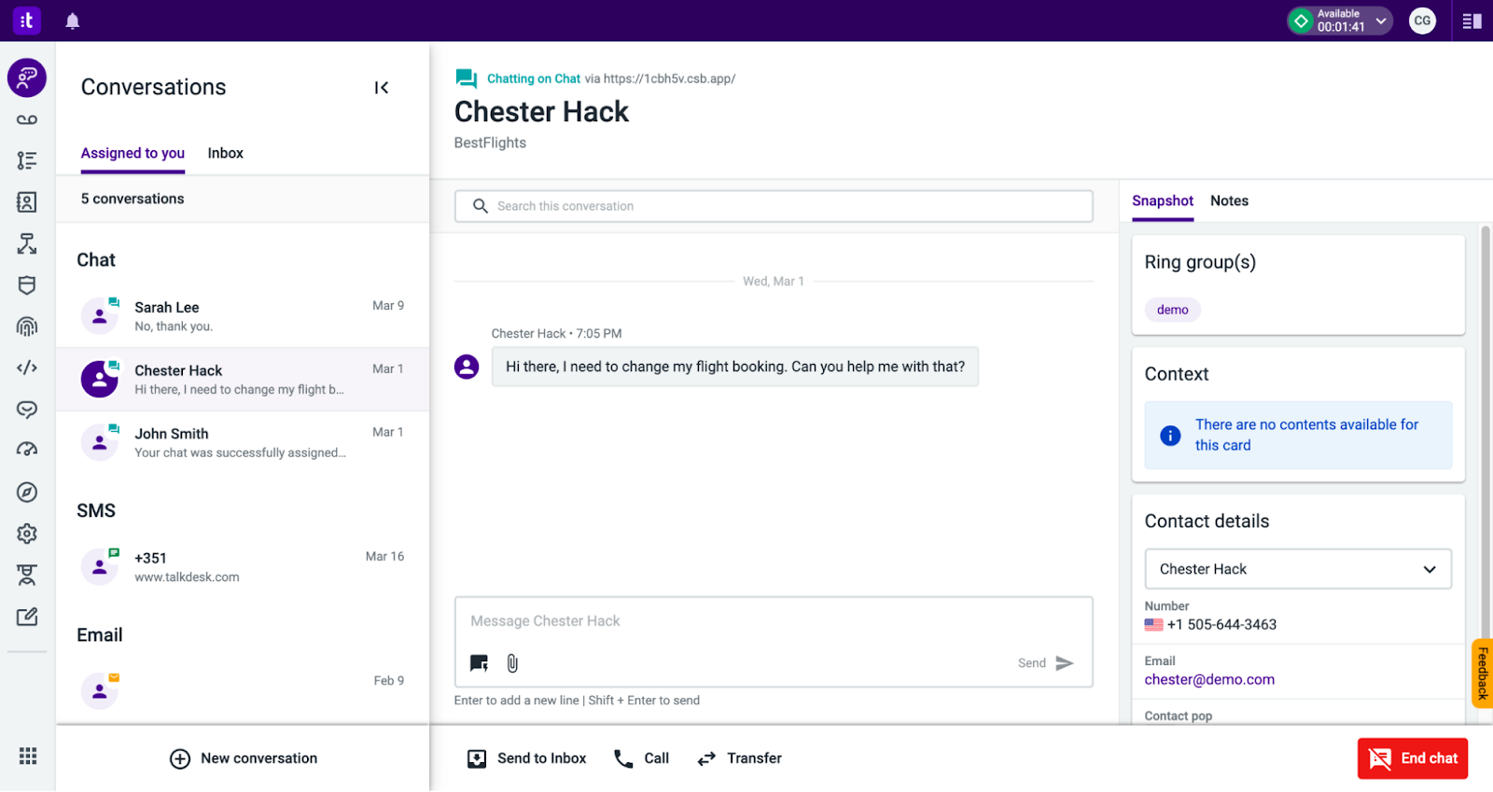This screenshot has width=1493, height=792.
Task: Open canned messages icon in message box
Action: point(479,663)
